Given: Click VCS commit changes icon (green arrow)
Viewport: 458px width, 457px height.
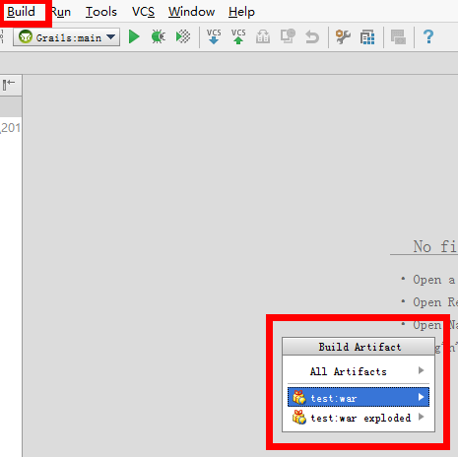Looking at the screenshot, I should [x=238, y=36].
